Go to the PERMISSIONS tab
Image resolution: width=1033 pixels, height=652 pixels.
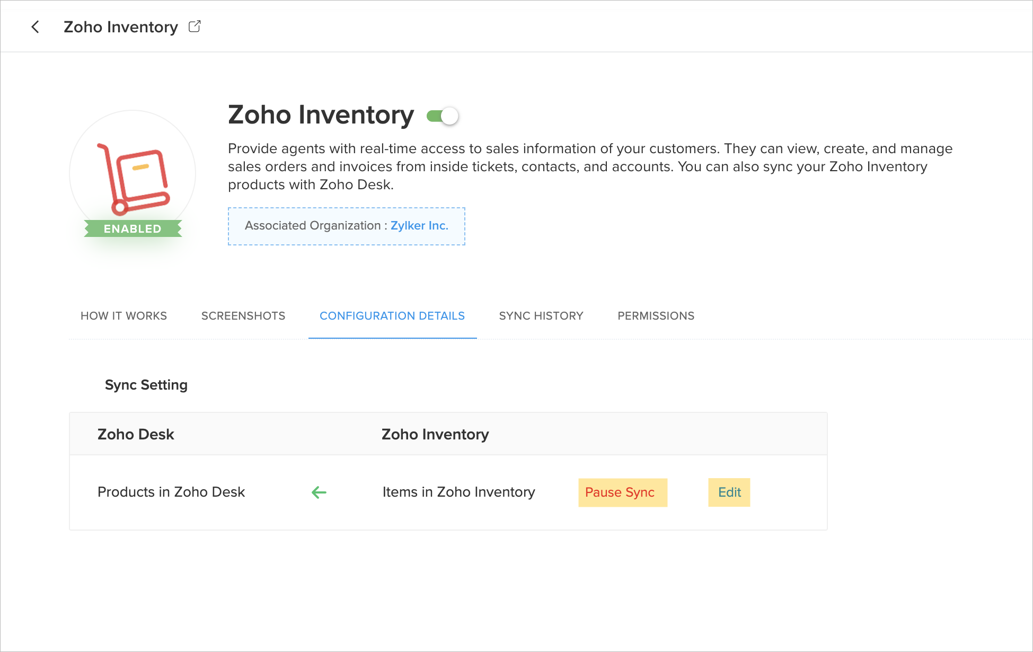point(656,316)
